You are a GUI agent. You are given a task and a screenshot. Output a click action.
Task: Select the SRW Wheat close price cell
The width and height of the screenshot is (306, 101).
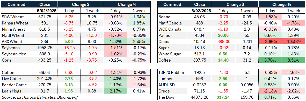[x=45, y=17]
